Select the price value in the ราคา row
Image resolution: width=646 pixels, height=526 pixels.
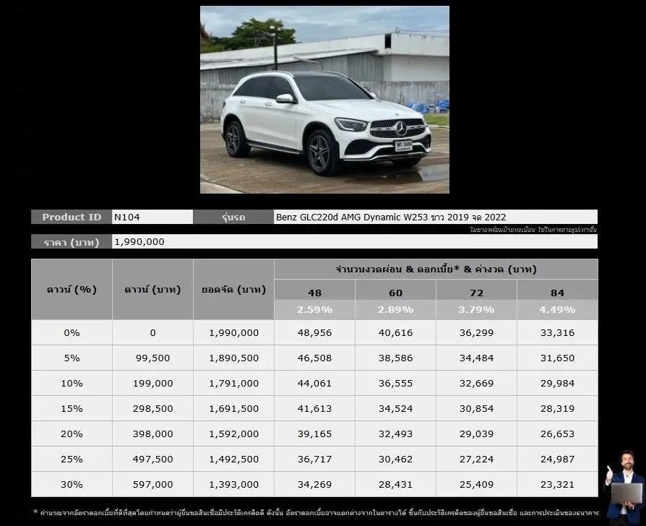tap(139, 242)
